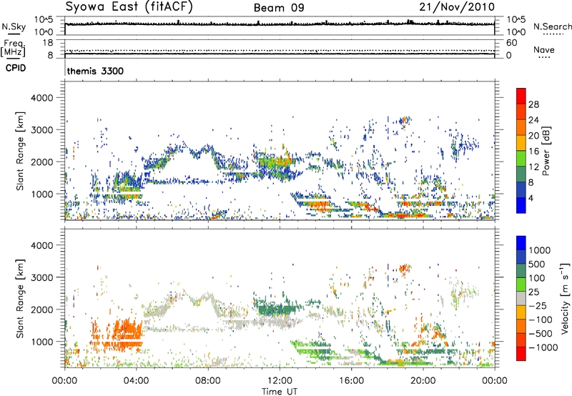
Task: Click the 'Beam 09' label
Action: tap(279, 8)
